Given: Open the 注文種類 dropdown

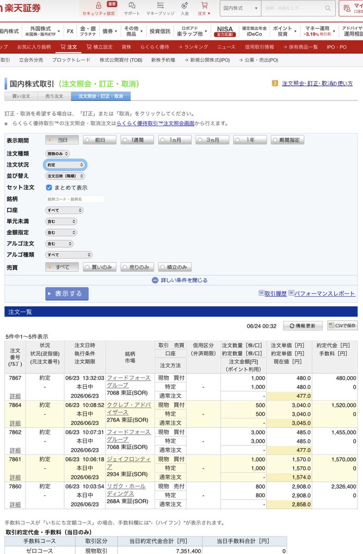Looking at the screenshot, I should pyautogui.click(x=57, y=154).
